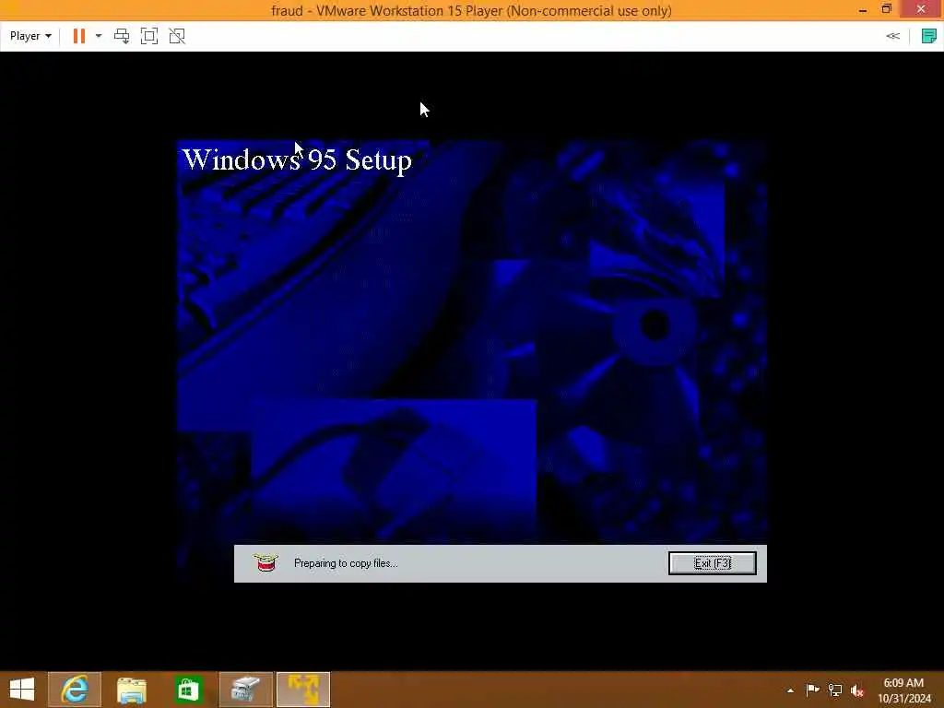Open the Windows Store taskbar icon
This screenshot has width=944, height=708.
(188, 690)
